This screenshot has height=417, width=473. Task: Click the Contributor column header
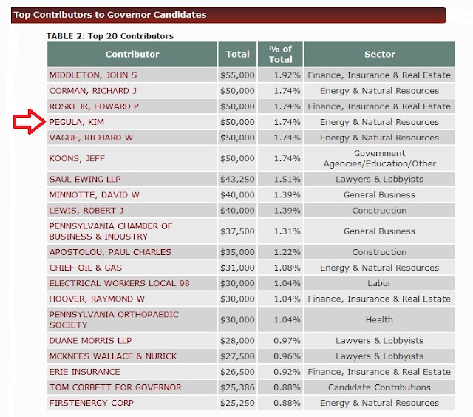pyautogui.click(x=132, y=54)
